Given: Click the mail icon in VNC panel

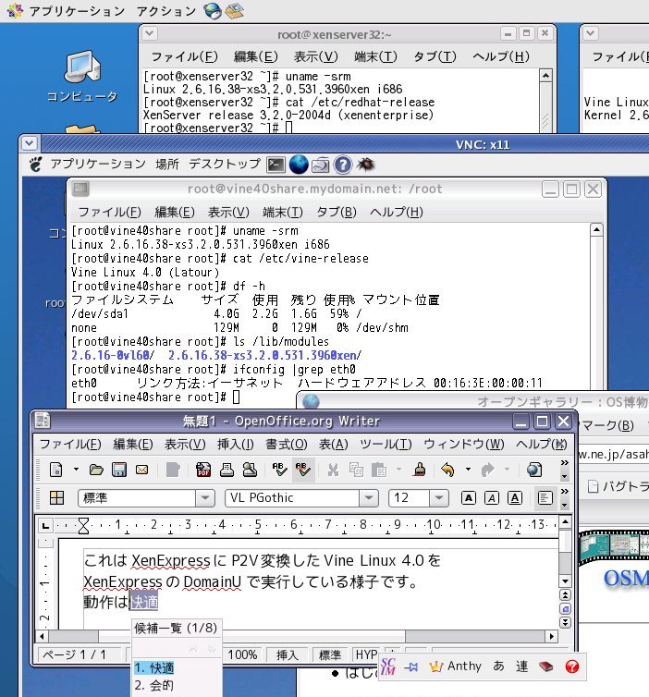Looking at the screenshot, I should [x=321, y=165].
